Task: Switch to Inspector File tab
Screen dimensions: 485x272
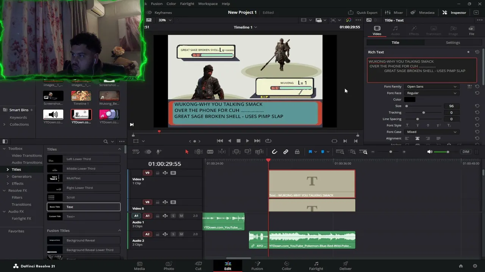Action: click(471, 31)
